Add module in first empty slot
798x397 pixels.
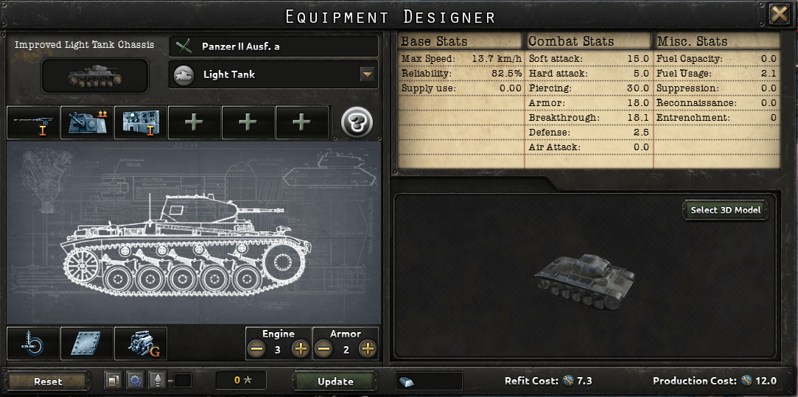[x=194, y=122]
